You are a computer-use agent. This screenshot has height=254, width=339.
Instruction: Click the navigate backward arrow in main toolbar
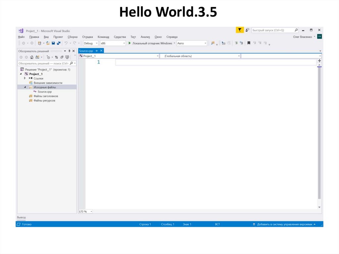point(24,43)
